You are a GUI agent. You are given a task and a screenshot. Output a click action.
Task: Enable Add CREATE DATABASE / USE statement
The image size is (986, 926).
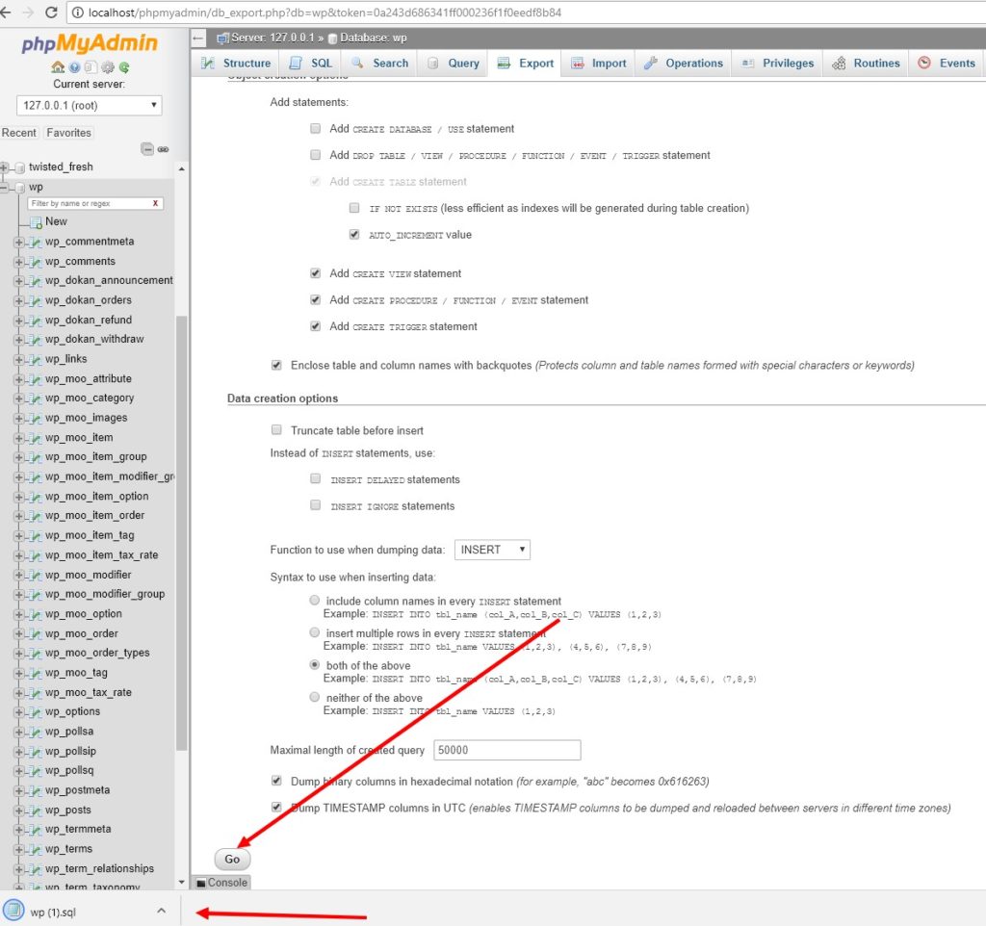[316, 129]
